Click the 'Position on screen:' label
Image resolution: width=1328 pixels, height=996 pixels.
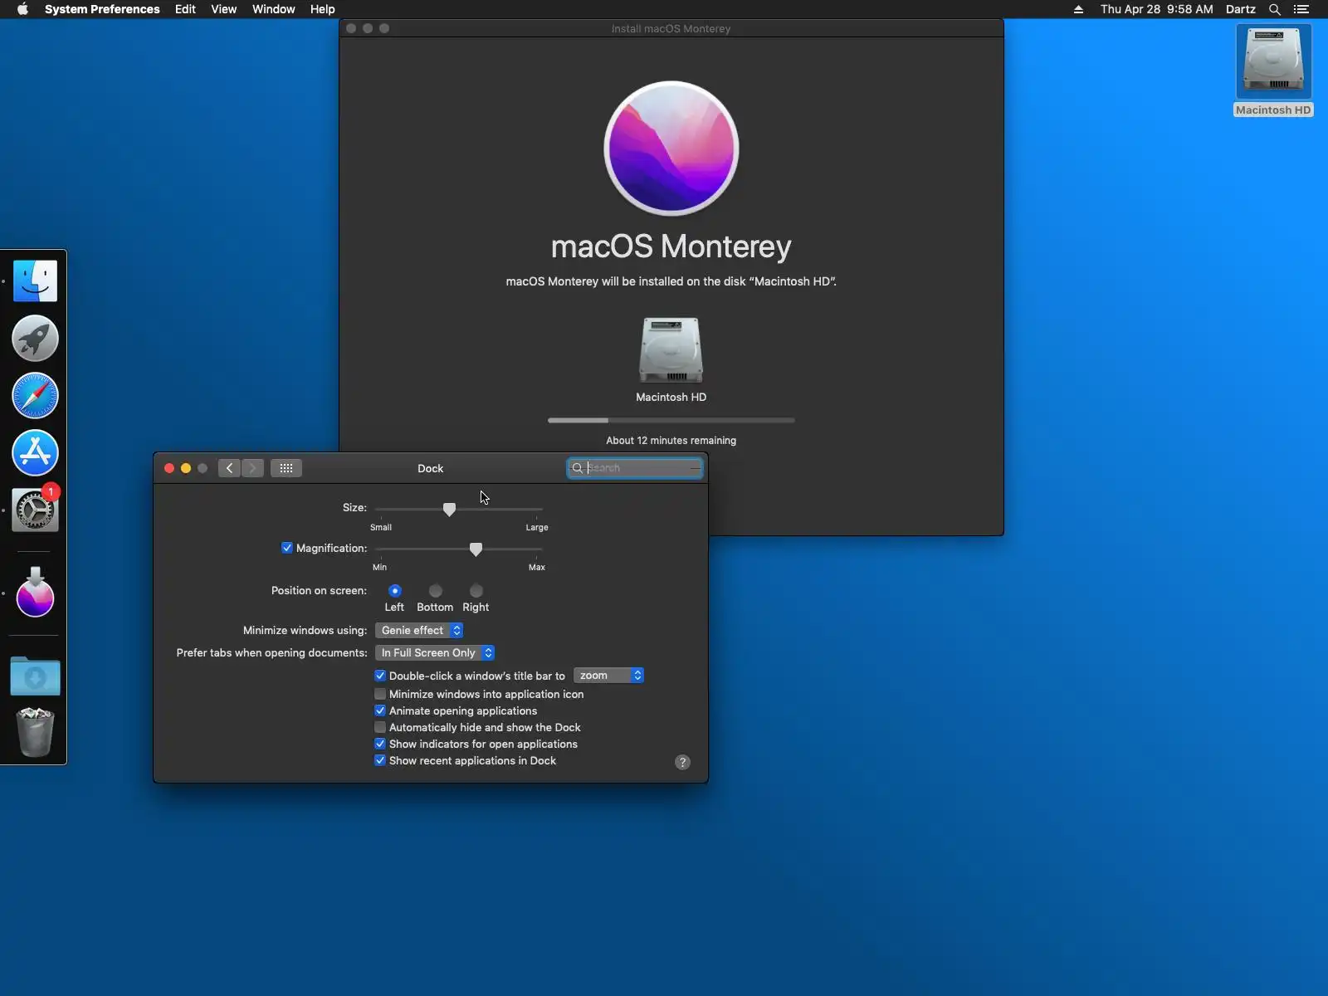319,591
